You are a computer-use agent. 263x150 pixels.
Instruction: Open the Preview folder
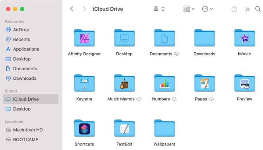245,83
